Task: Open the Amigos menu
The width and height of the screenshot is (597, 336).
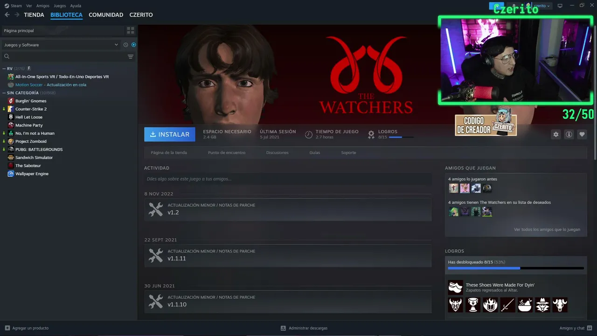Action: 43,6
